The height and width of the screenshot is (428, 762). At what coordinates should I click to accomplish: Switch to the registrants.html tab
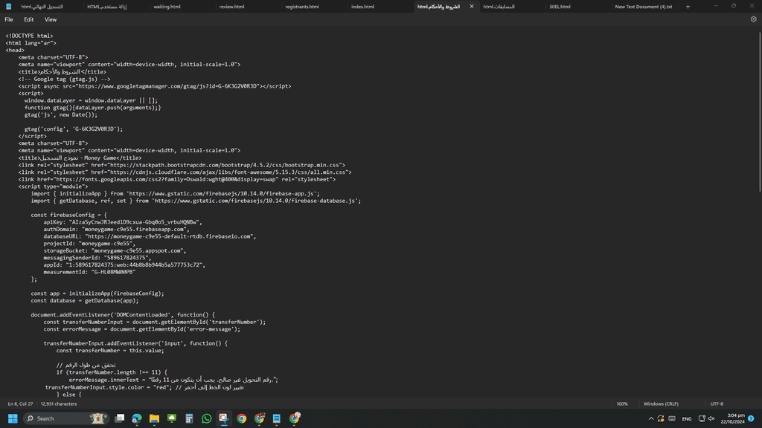302,7
